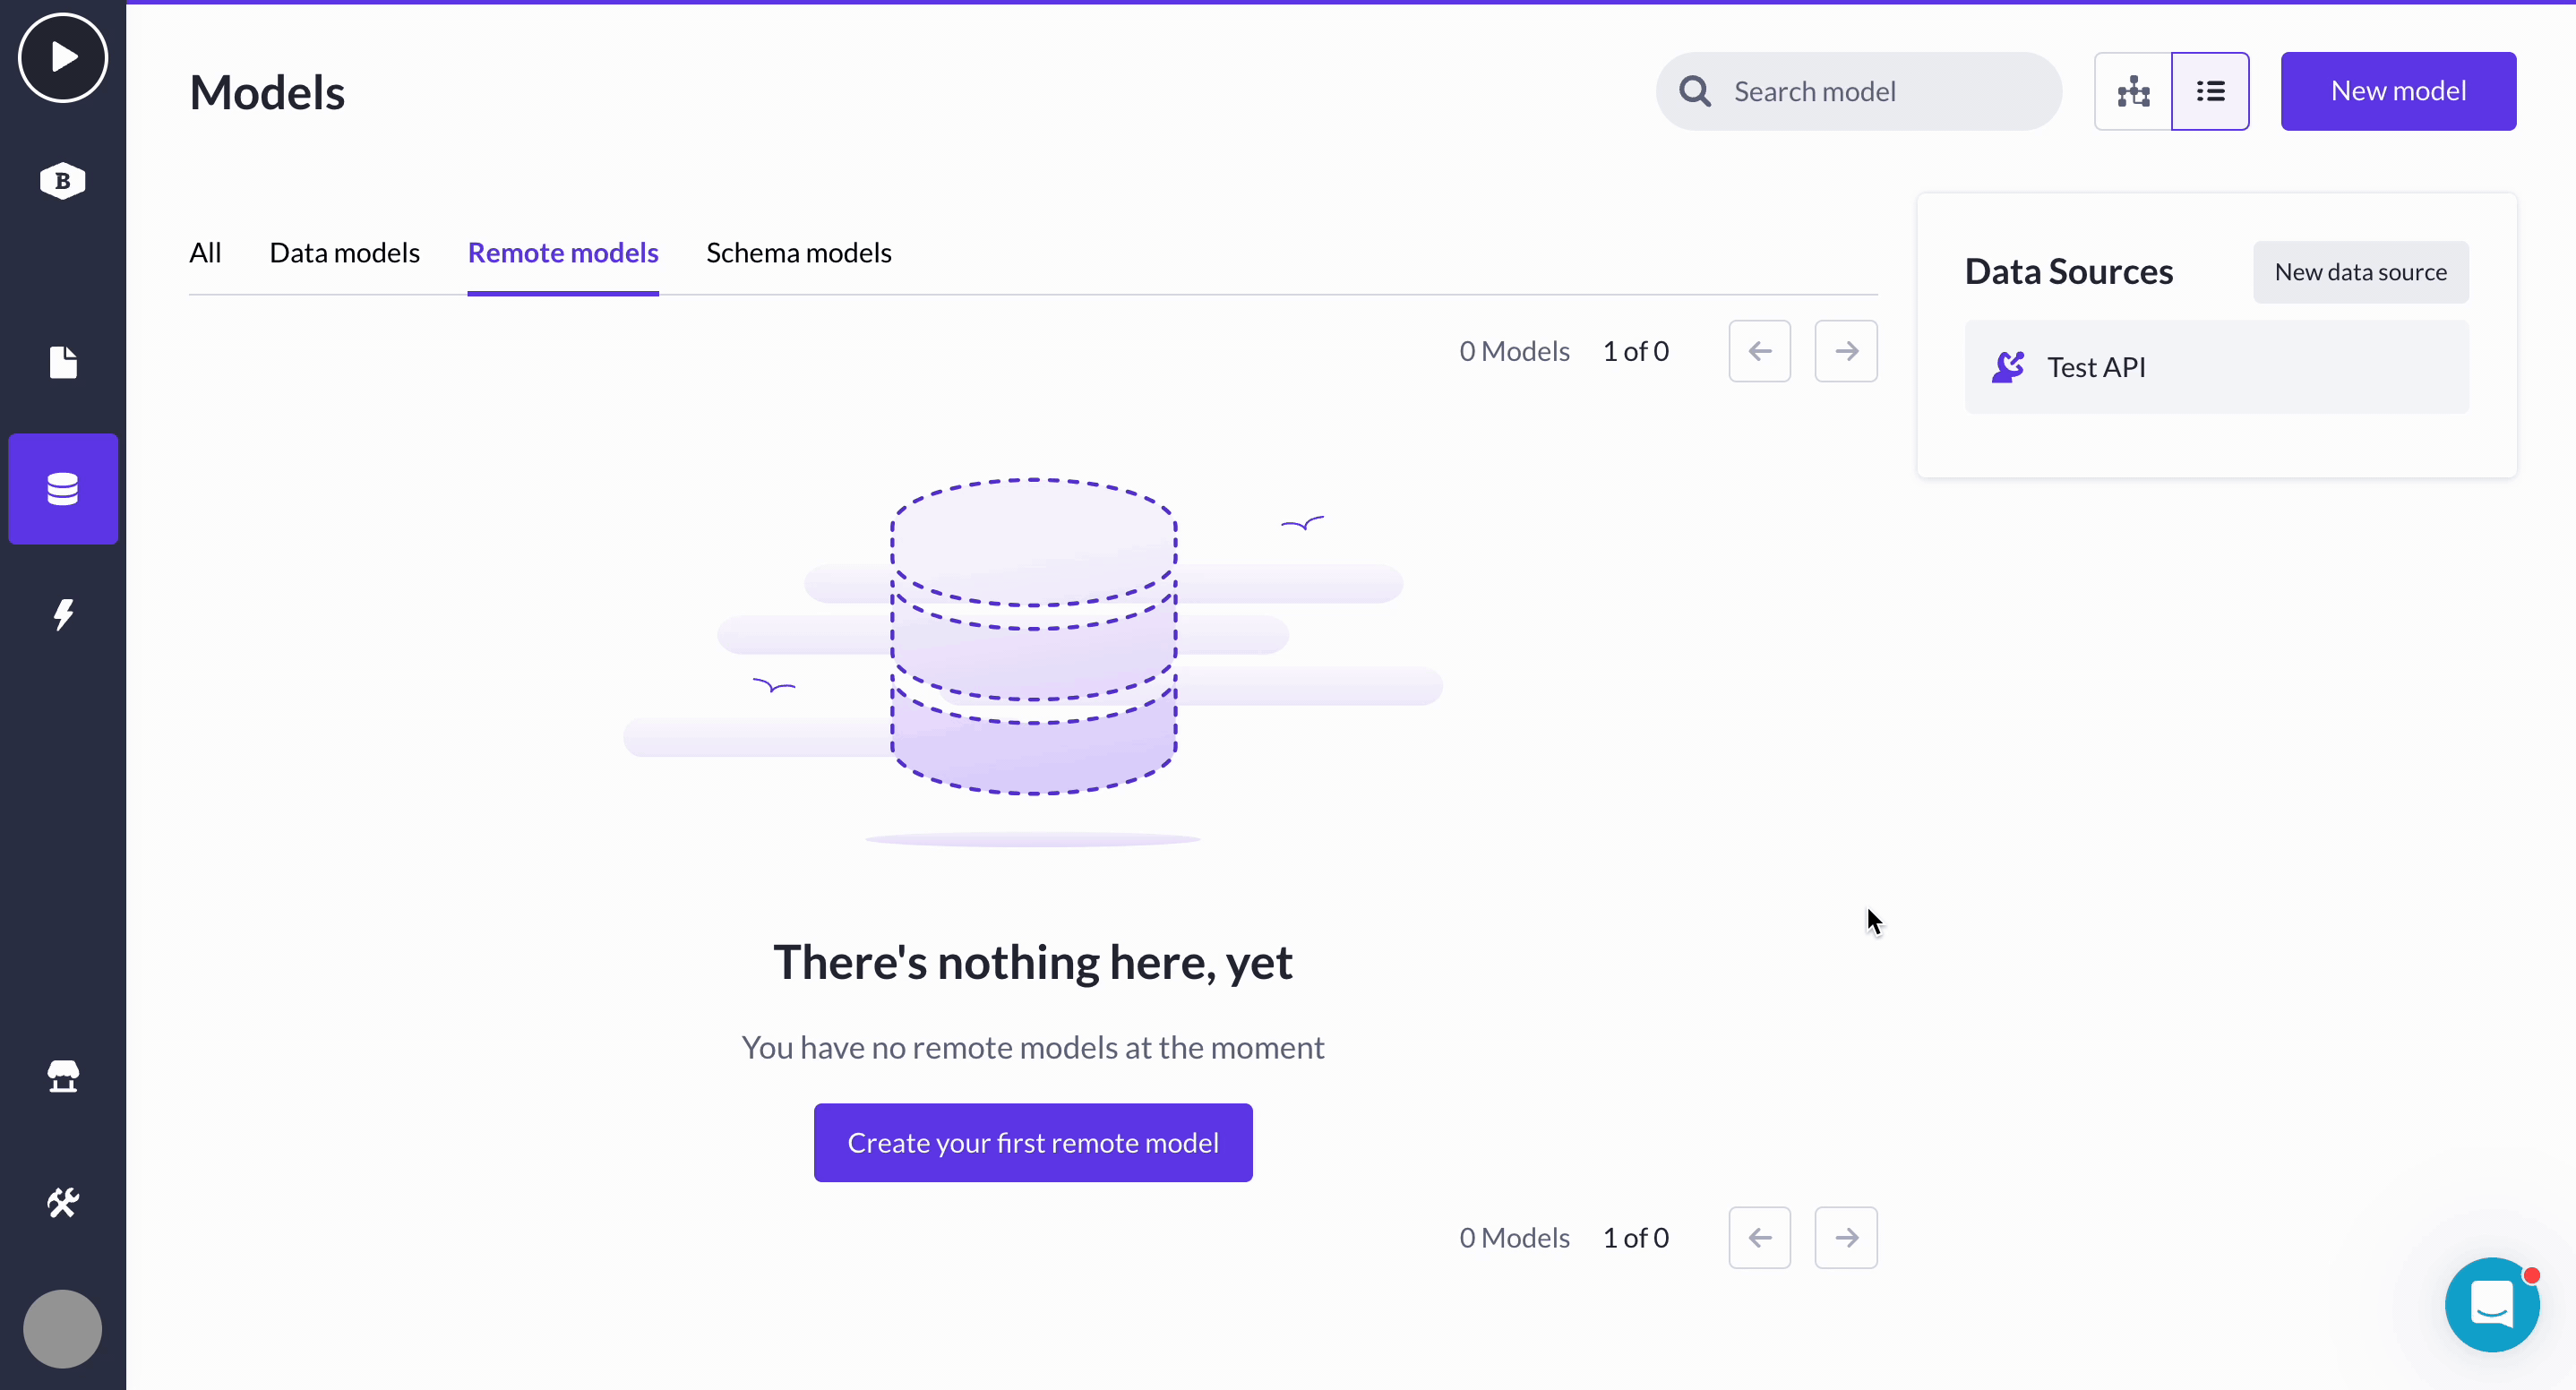Select the All tab
Image resolution: width=2576 pixels, height=1390 pixels.
[x=205, y=253]
